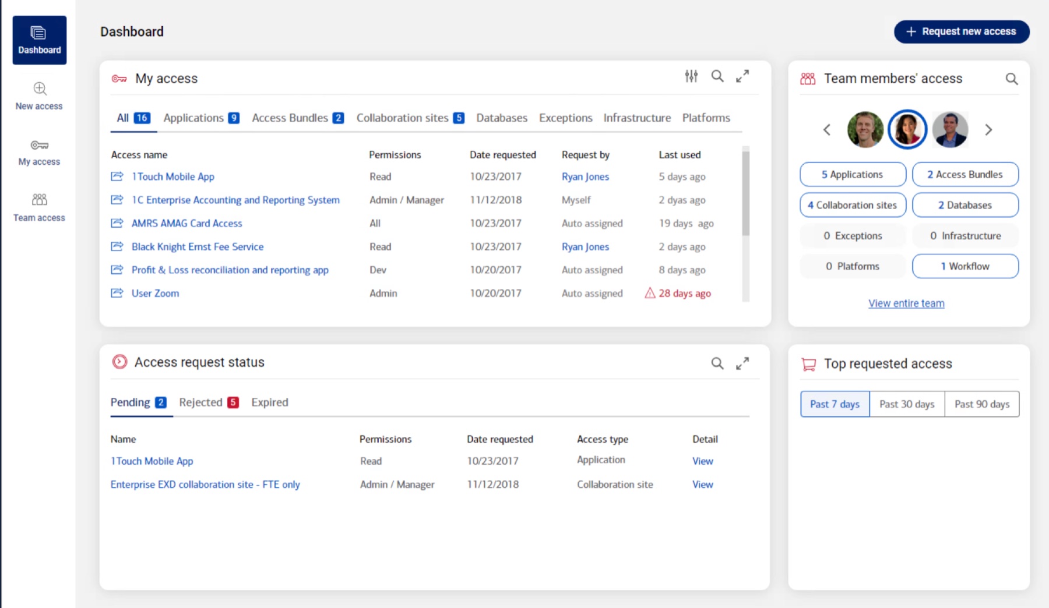Screen dimensions: 1049x608
Task: Open team member's 5 Applications
Action: [853, 174]
